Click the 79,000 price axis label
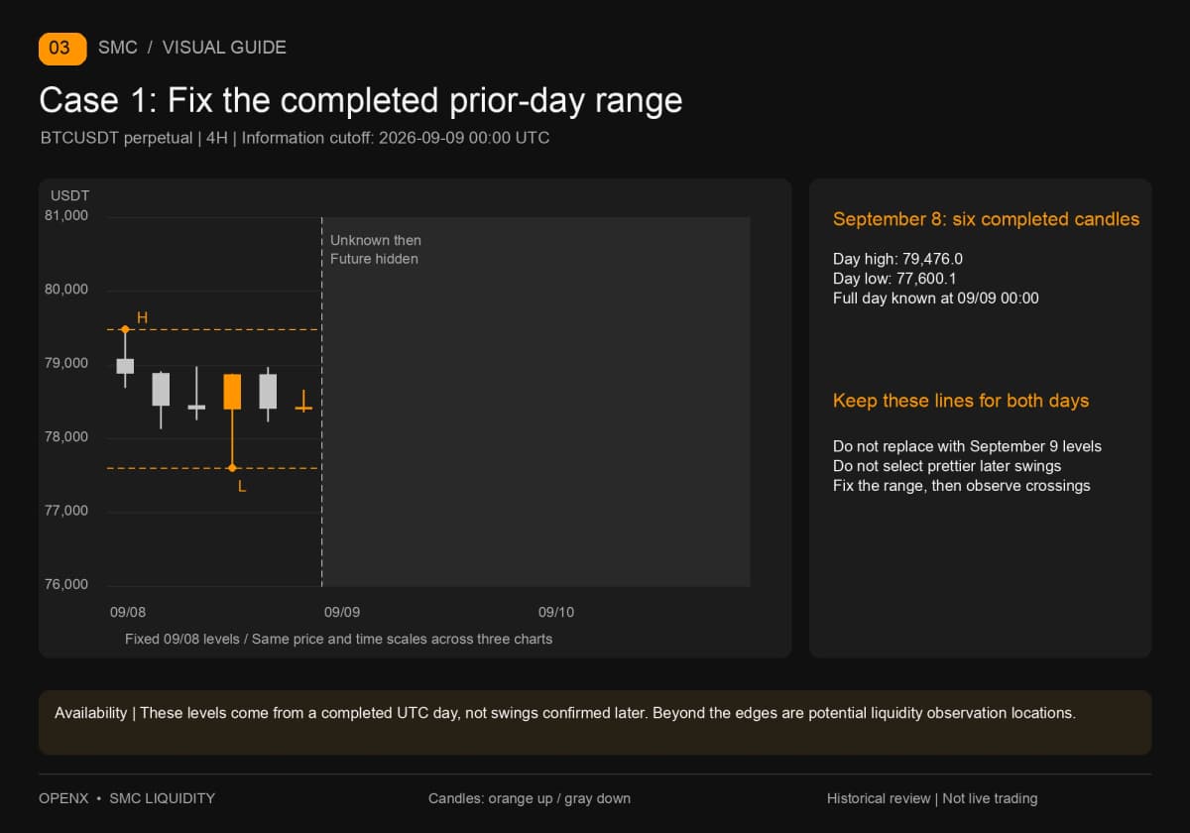 (67, 364)
